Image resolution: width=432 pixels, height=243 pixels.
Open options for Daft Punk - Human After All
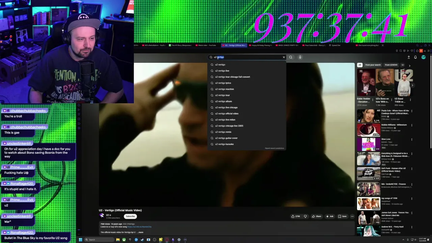click(412, 169)
